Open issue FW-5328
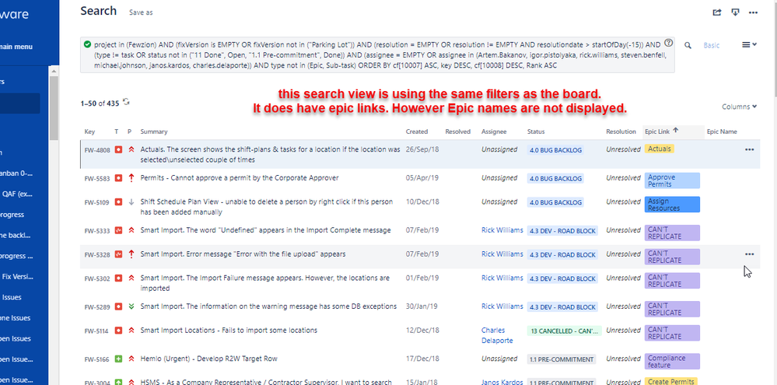Image resolution: width=777 pixels, height=385 pixels. tap(96, 254)
